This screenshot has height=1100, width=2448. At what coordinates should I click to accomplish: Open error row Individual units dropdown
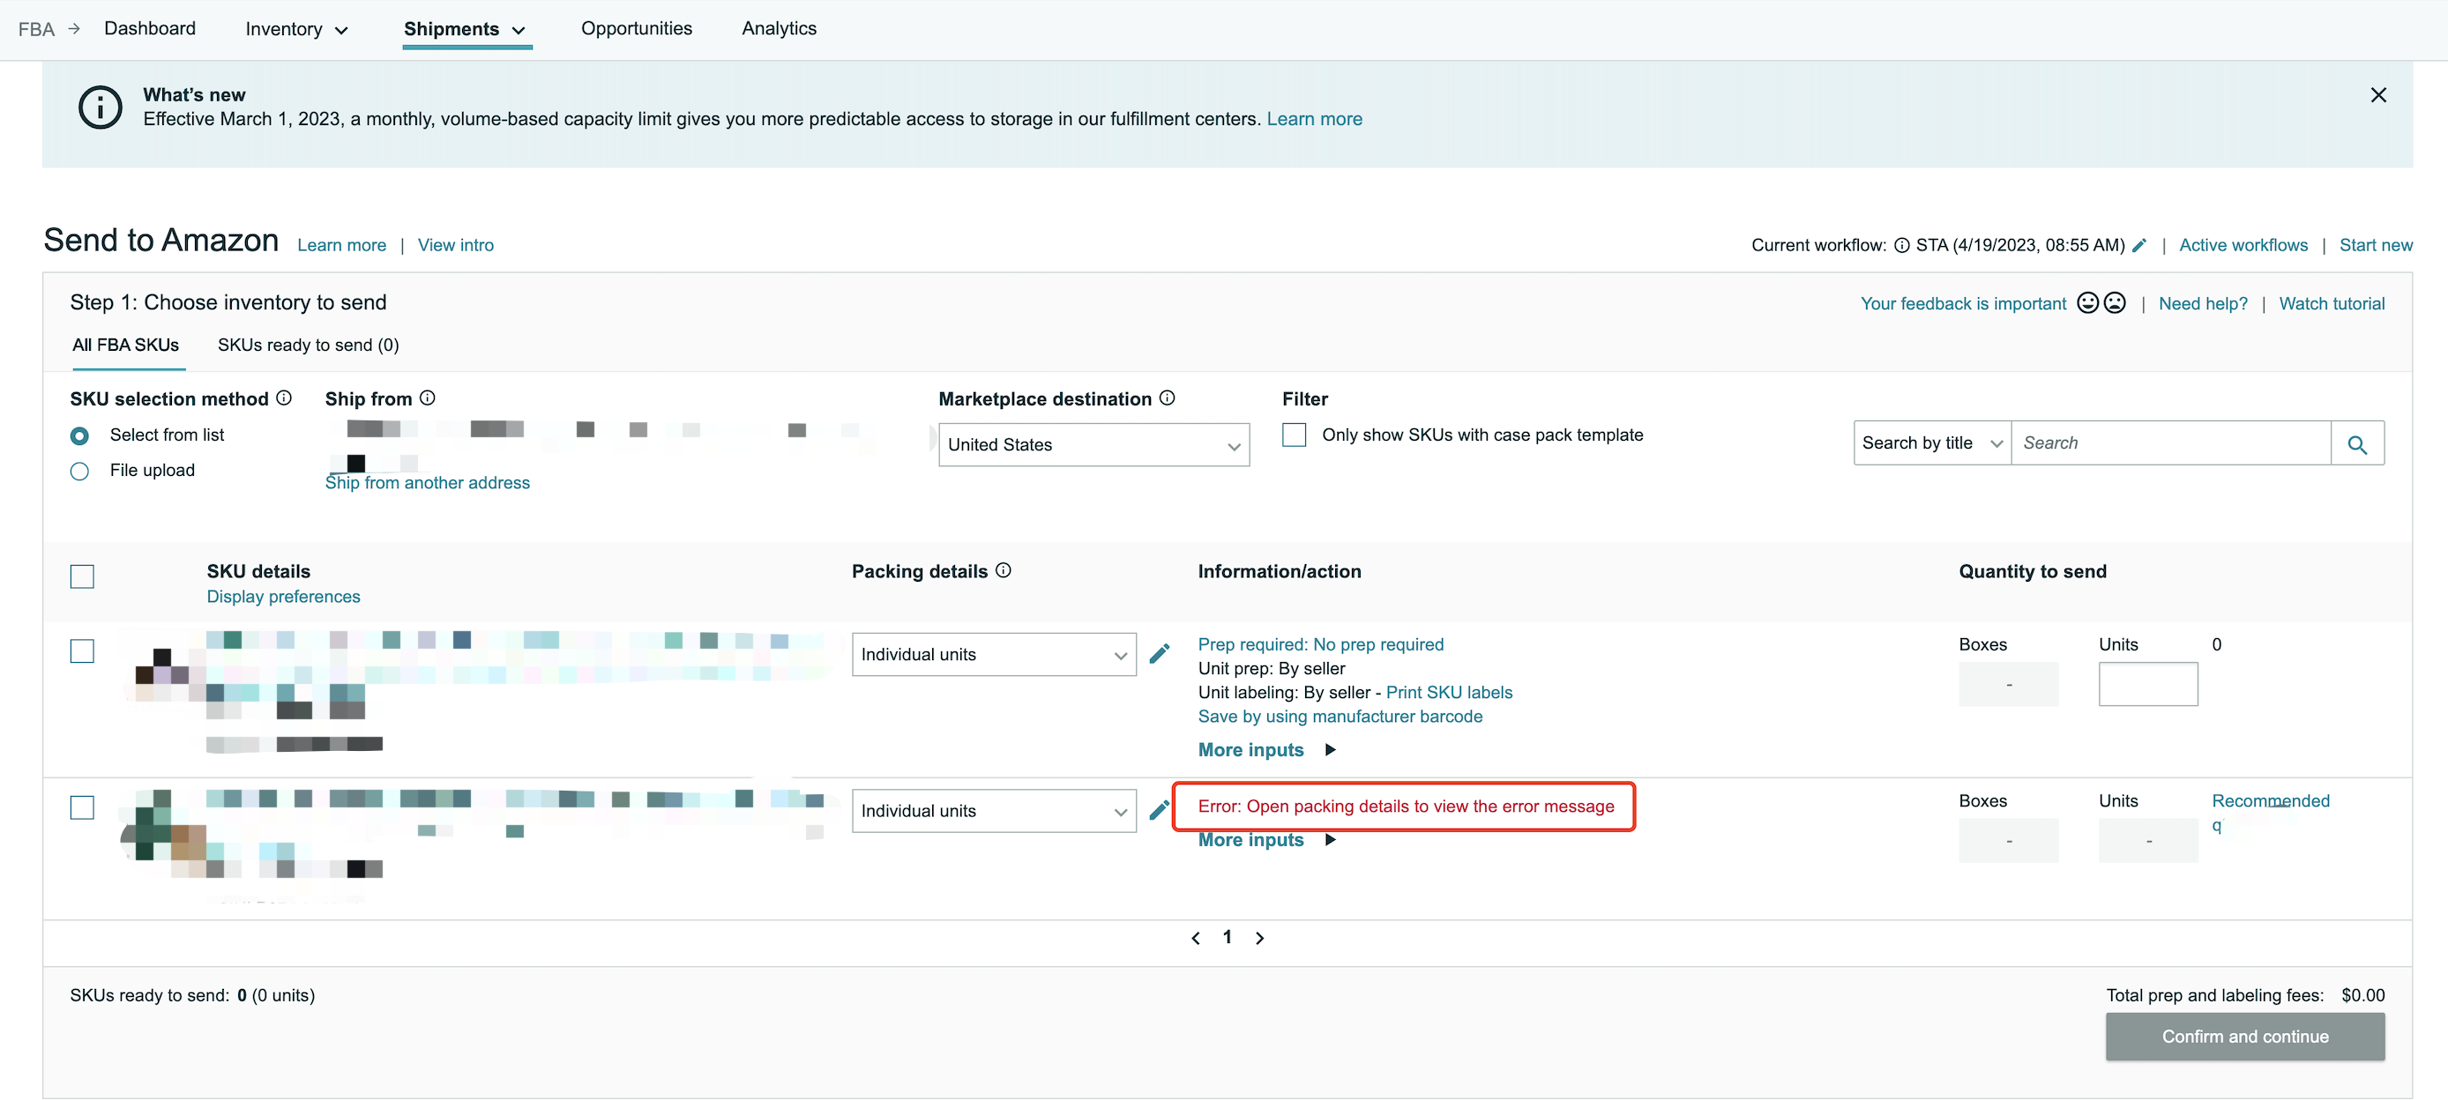[x=994, y=811]
